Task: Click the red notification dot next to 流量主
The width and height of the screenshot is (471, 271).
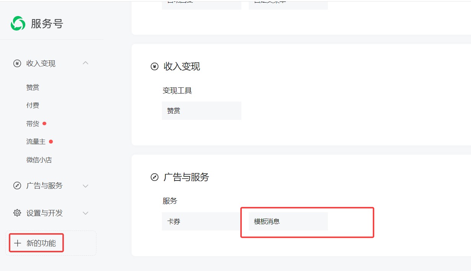Action: 51,142
